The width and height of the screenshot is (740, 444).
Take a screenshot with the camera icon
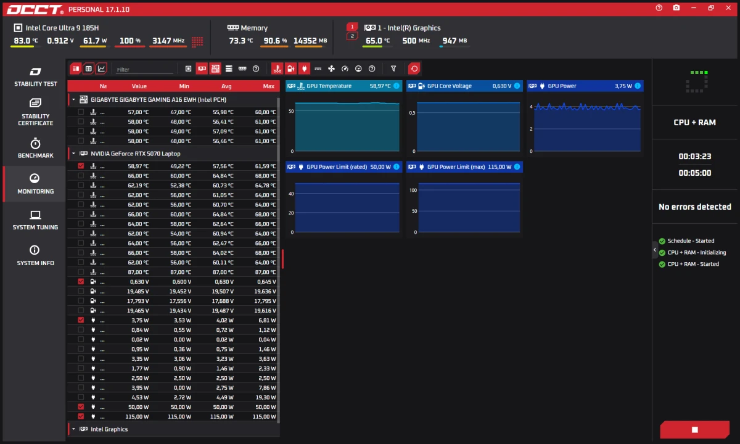[x=676, y=8]
